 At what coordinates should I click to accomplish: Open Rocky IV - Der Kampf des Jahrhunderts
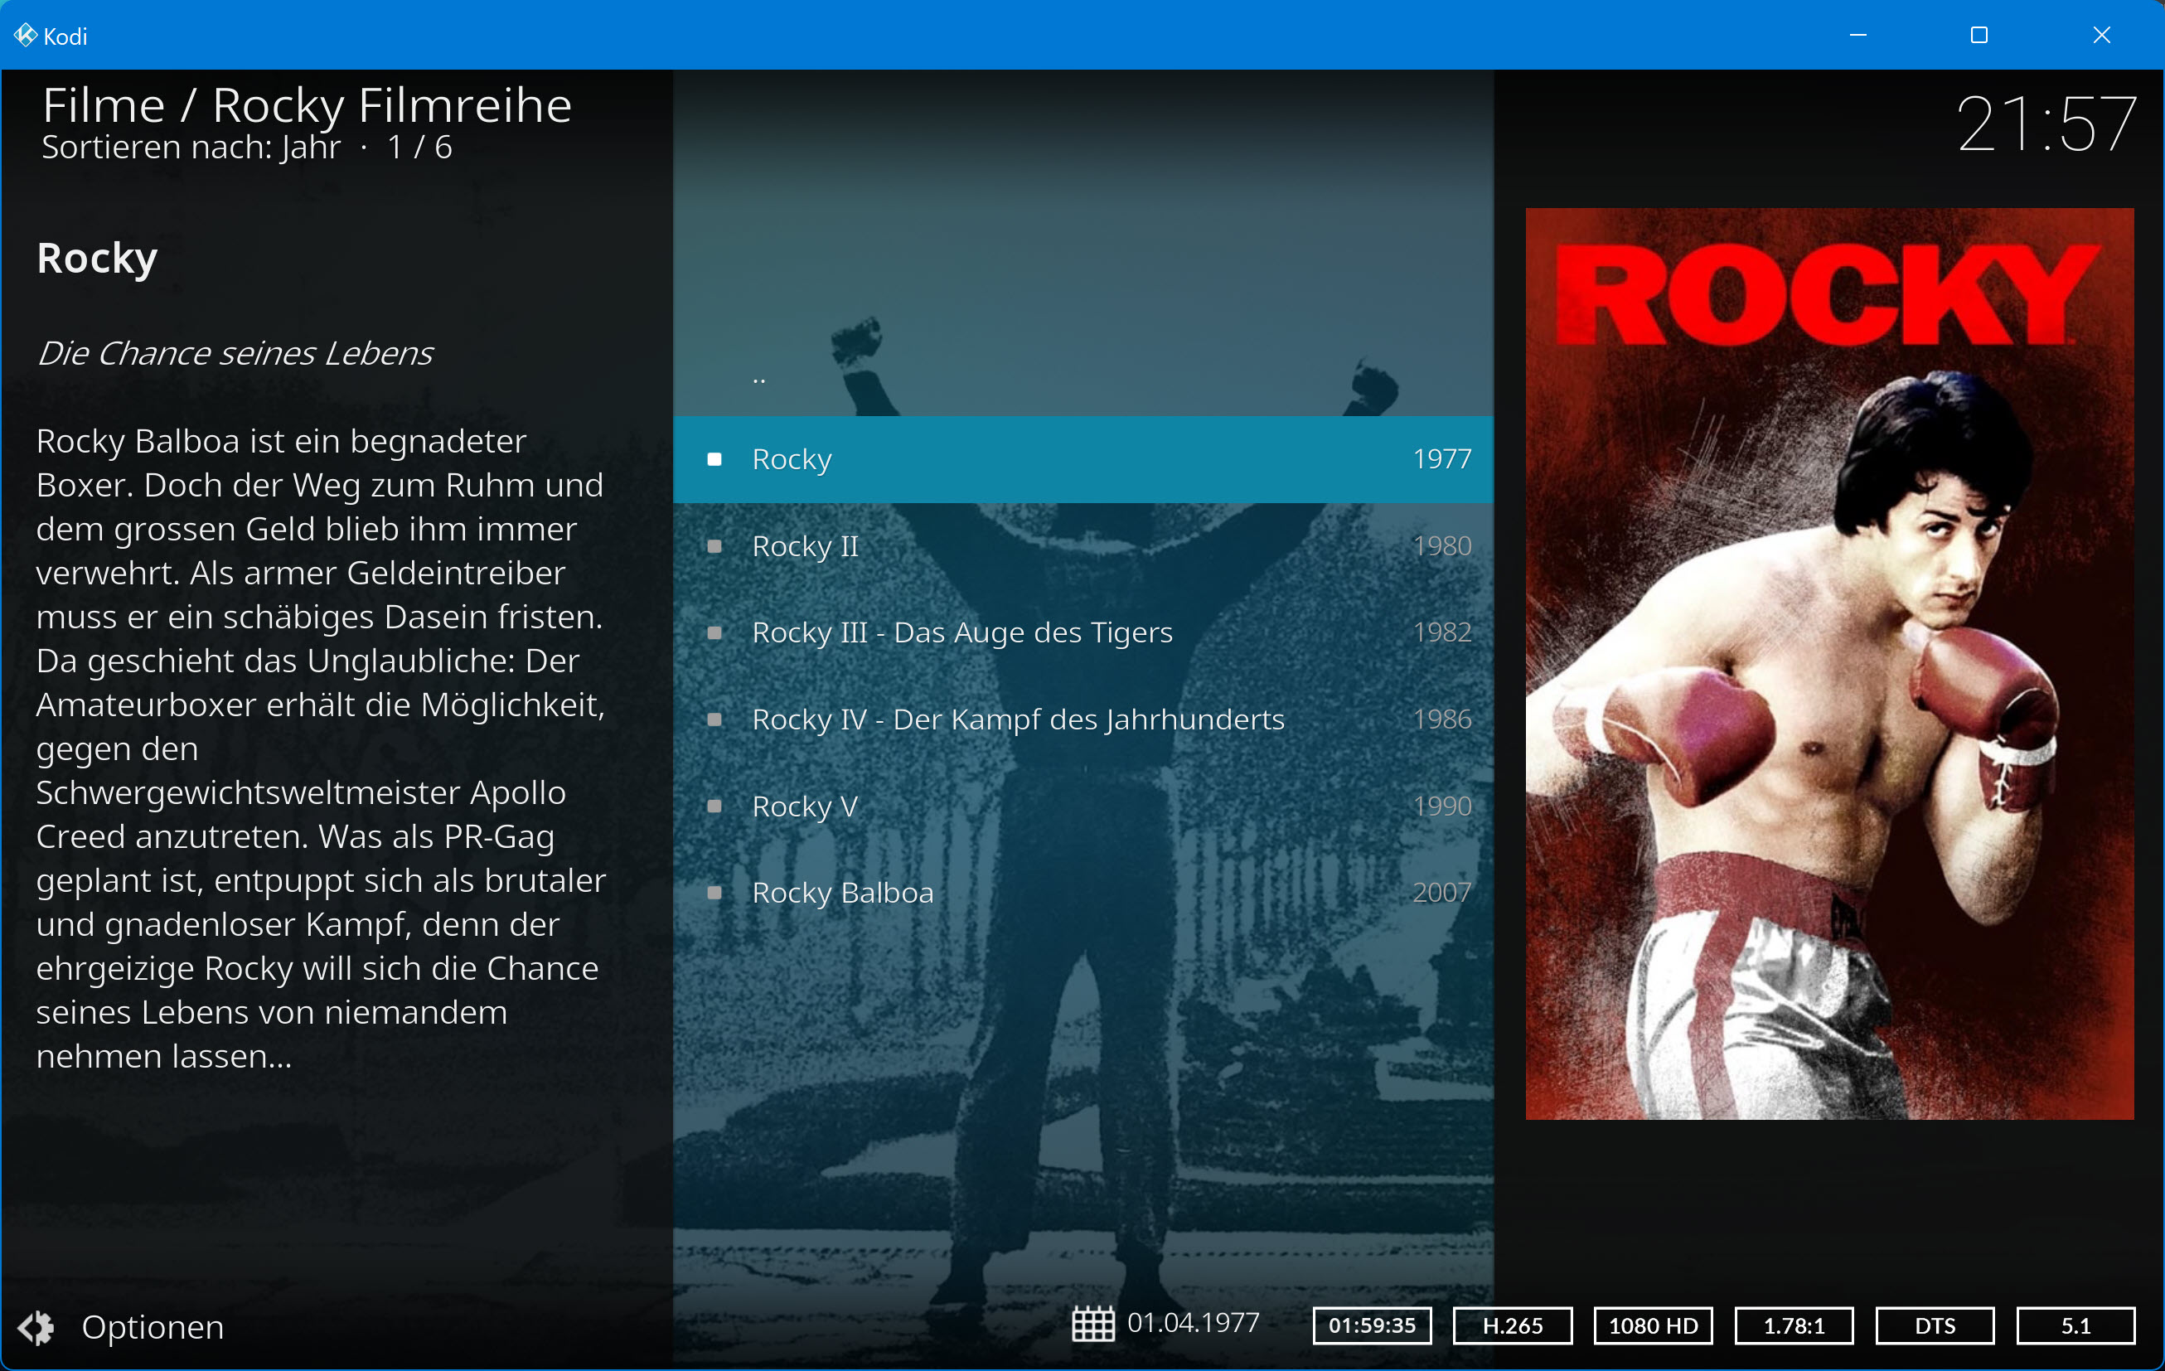point(1083,719)
